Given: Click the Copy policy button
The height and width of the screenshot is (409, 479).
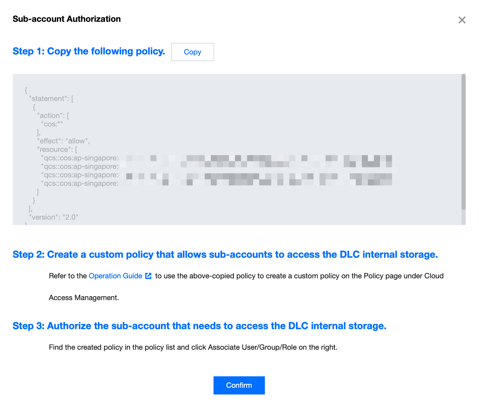Looking at the screenshot, I should tap(192, 52).
